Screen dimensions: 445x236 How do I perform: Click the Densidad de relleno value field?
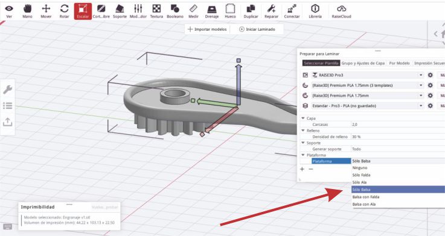(x=398, y=137)
